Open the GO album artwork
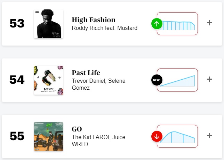The width and height of the screenshot is (224, 160). click(x=48, y=136)
